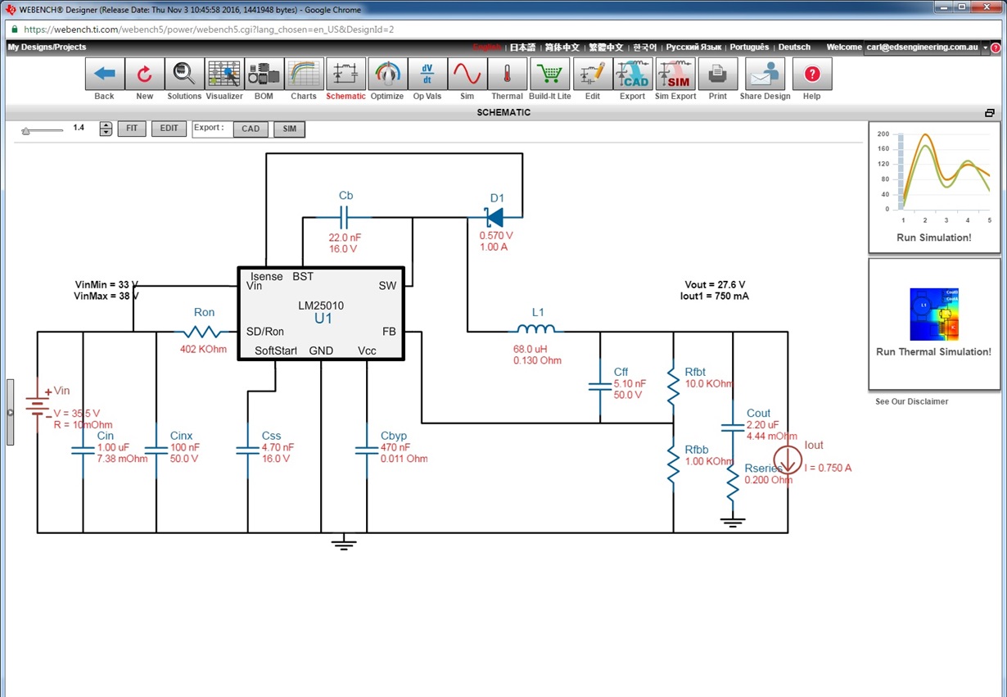This screenshot has height=697, width=1007.
Task: Select capacitor Css 4.70 nF
Action: [247, 450]
